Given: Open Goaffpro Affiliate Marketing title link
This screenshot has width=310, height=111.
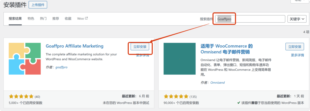Looking at the screenshot, I should click(74, 46).
